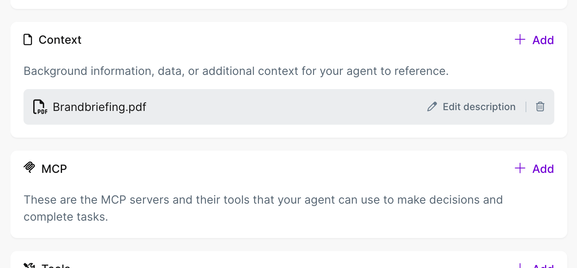The width and height of the screenshot is (577, 268).
Task: Open the Brandbriefing.pdf file name
Action: [99, 107]
